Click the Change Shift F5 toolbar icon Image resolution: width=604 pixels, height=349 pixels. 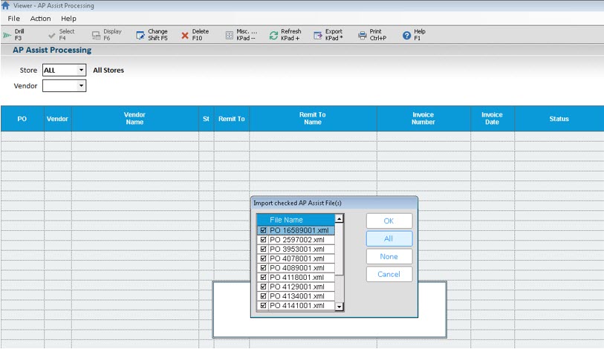pos(140,35)
